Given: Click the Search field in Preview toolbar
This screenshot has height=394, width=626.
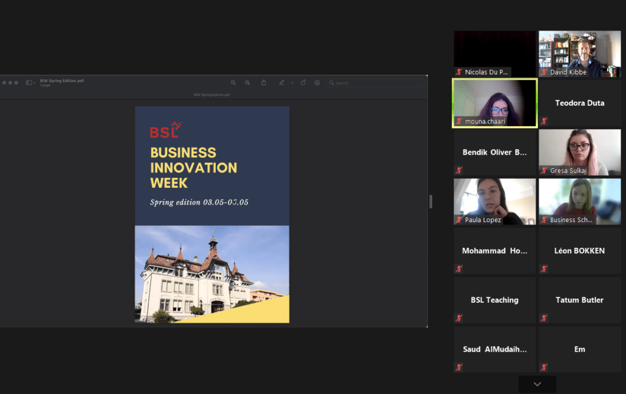Looking at the screenshot, I should [x=374, y=83].
